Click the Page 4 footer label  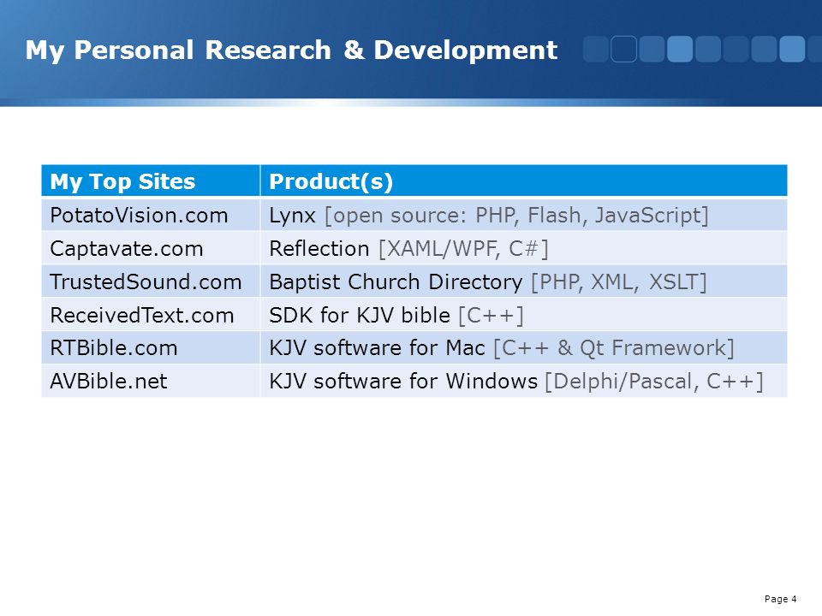click(x=781, y=599)
